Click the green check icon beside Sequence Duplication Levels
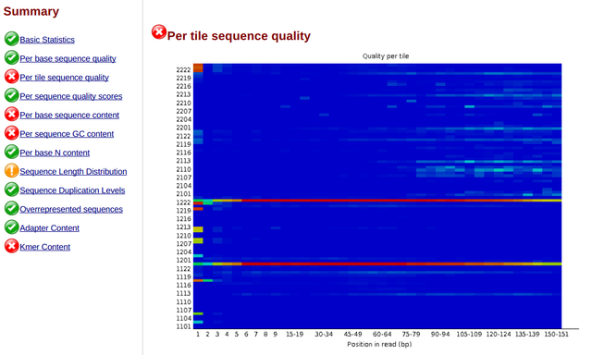592x355 pixels. (12, 190)
